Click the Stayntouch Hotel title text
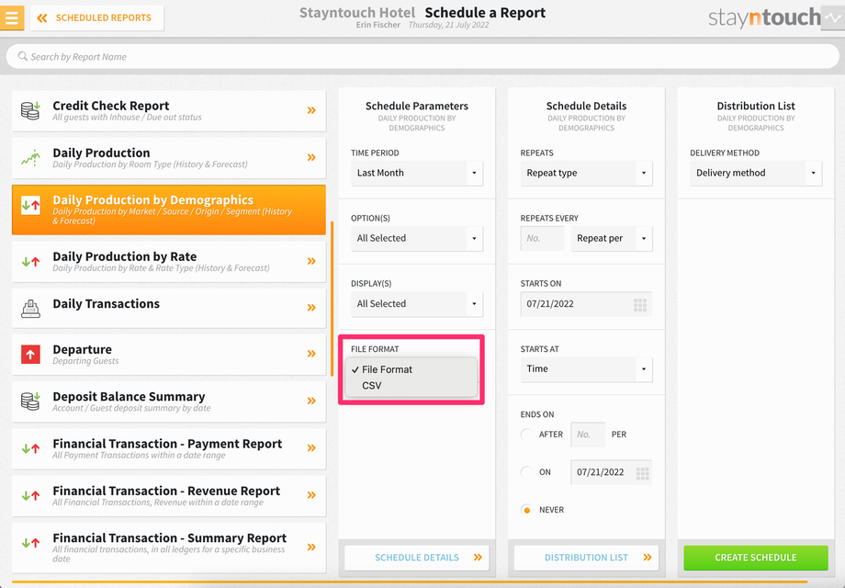 (357, 12)
